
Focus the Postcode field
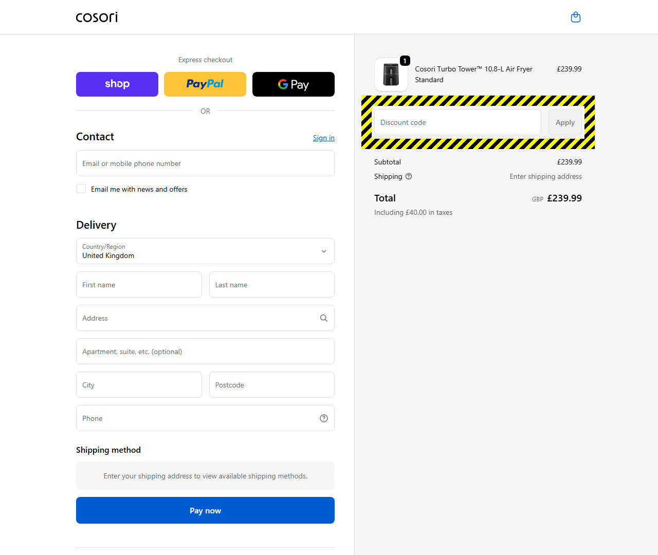[271, 384]
